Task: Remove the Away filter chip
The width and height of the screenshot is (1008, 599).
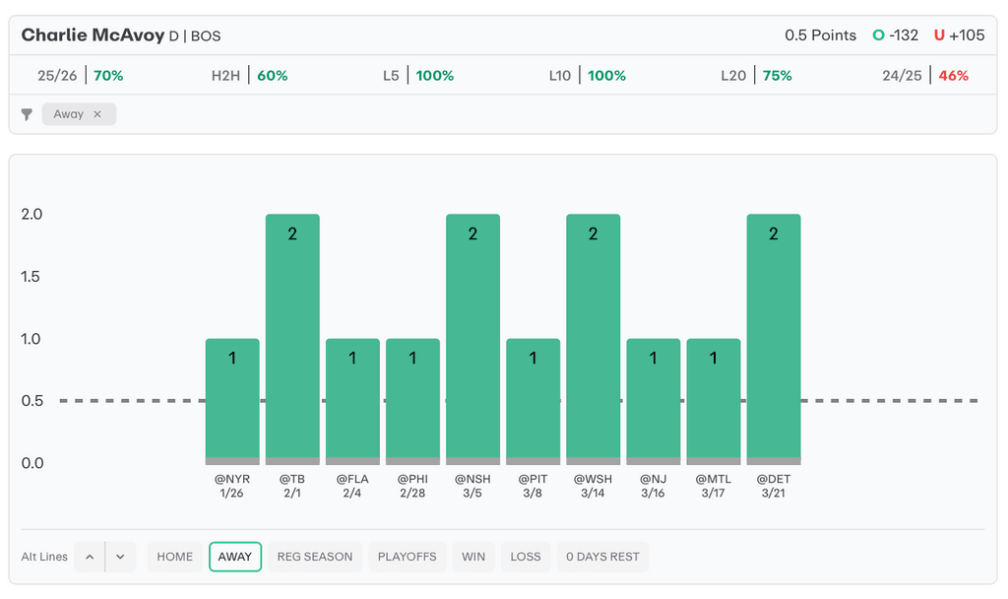Action: click(x=97, y=114)
